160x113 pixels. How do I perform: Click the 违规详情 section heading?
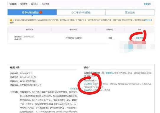(x=15, y=67)
